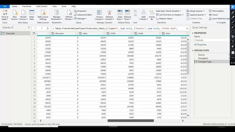This screenshot has height=132, width=235.
Task: Switch to the Home tab
Action: coord(15,6)
